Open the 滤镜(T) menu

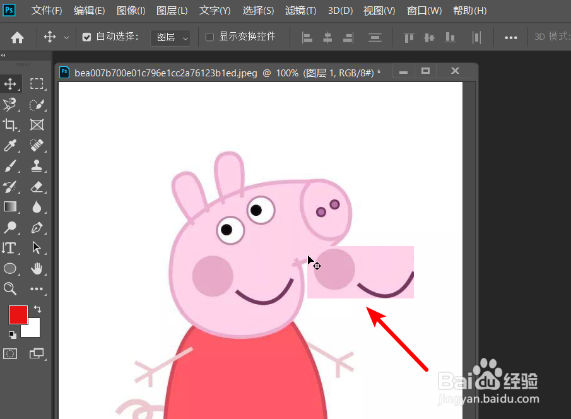click(x=301, y=11)
